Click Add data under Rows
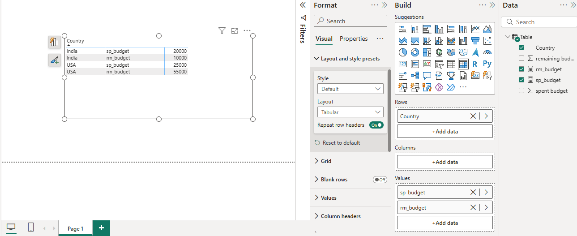This screenshot has height=236, width=577. point(445,131)
